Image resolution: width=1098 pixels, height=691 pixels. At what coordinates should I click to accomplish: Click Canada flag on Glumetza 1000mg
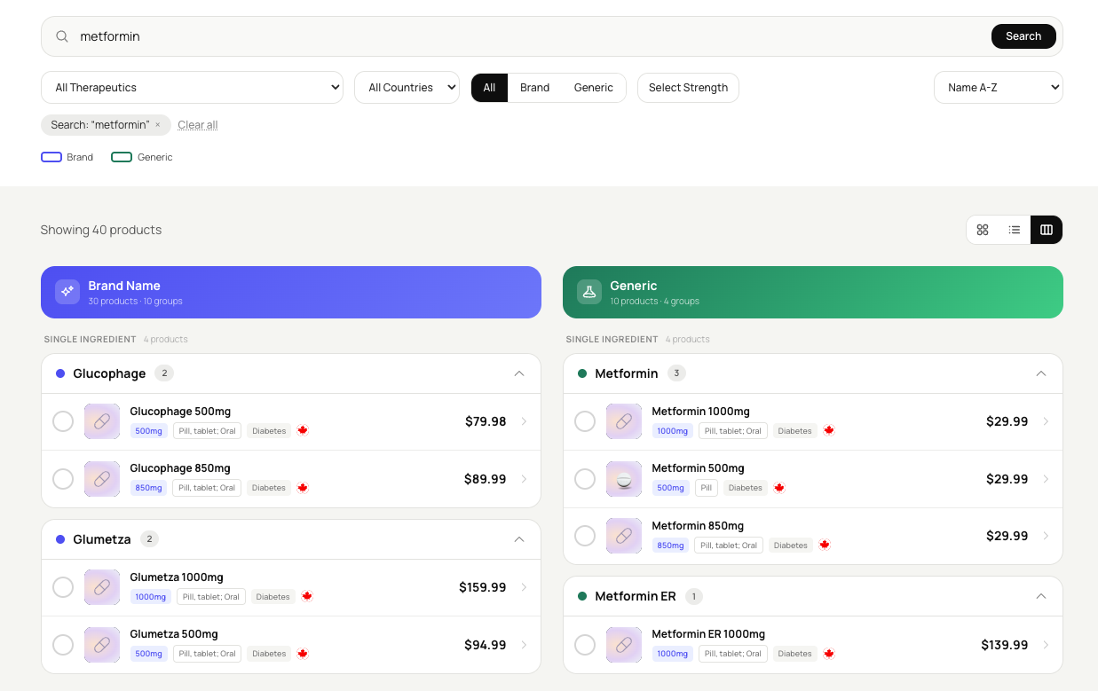[x=307, y=596]
